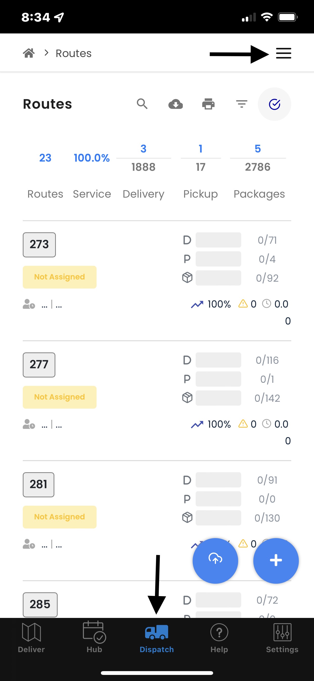This screenshot has width=314, height=681.
Task: Toggle the circled checkmark selection mode
Action: (x=274, y=104)
